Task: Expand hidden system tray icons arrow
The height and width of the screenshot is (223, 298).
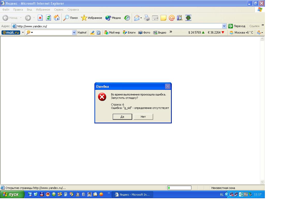Action: 227,194
